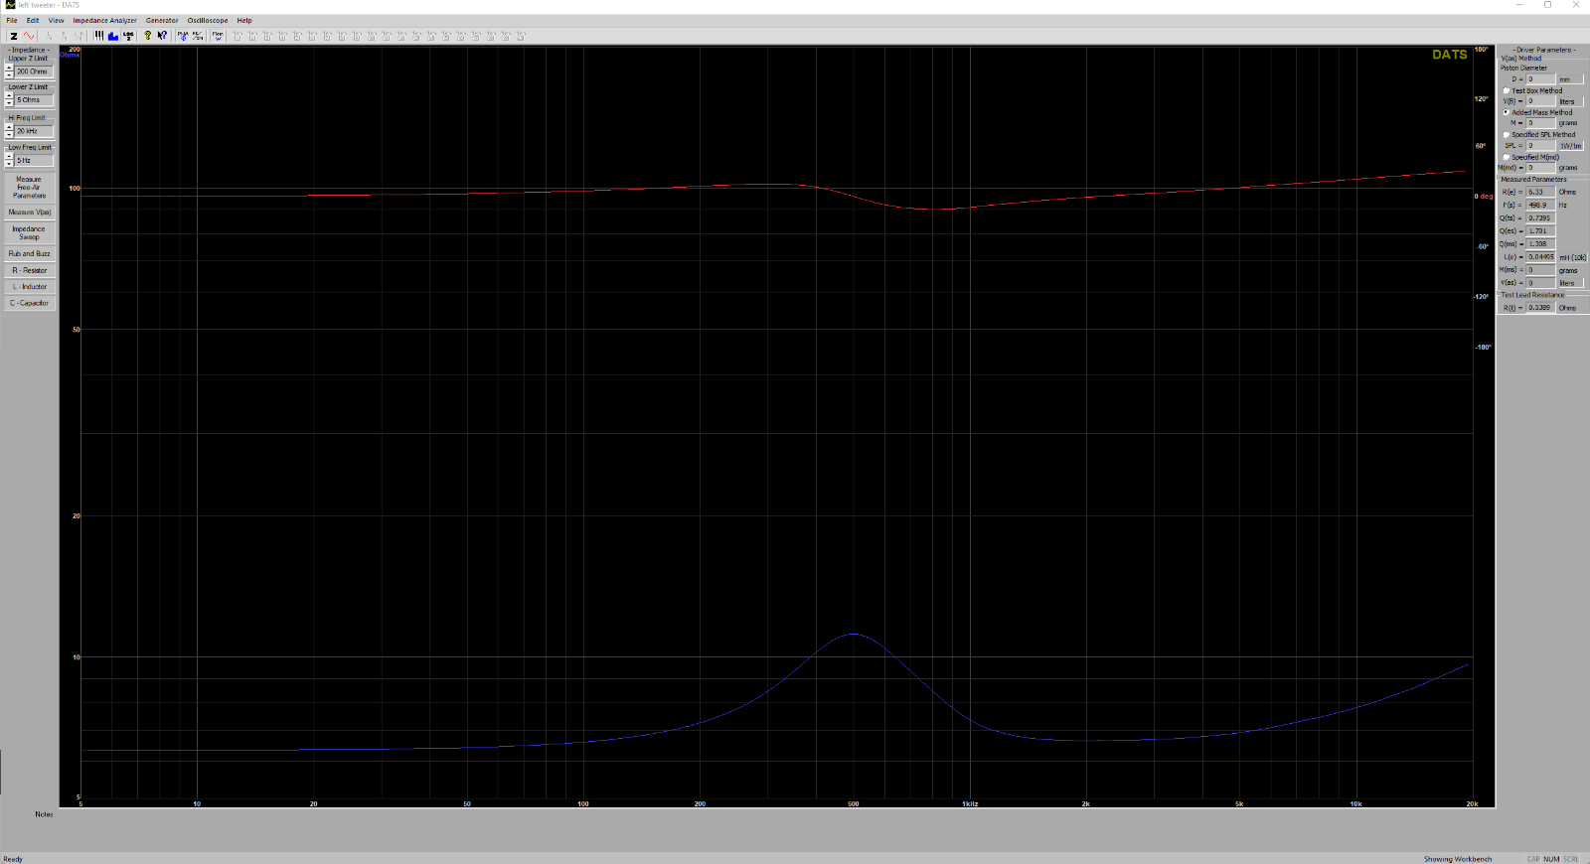This screenshot has height=864, width=1590.
Task: Open the Help menu
Action: click(x=244, y=20)
